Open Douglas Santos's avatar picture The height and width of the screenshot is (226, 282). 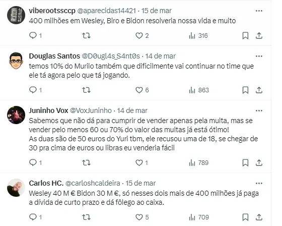[16, 61]
